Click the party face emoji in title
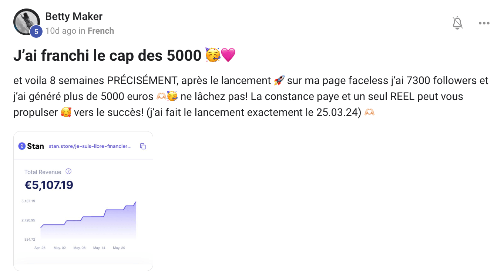The height and width of the screenshot is (277, 504). pos(213,56)
